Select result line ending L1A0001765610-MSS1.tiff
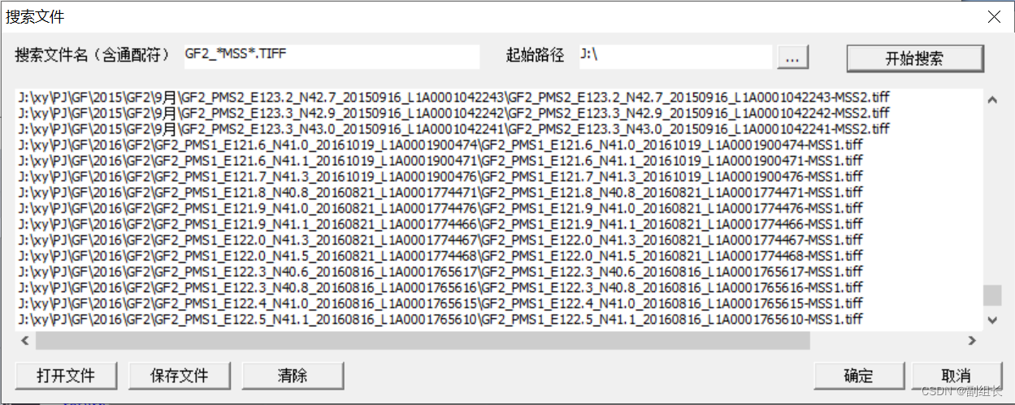Image resolution: width=1015 pixels, height=405 pixels. tap(440, 320)
